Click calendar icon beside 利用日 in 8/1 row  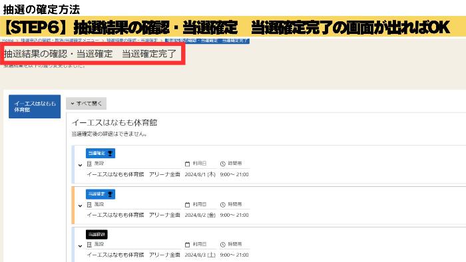(x=187, y=164)
